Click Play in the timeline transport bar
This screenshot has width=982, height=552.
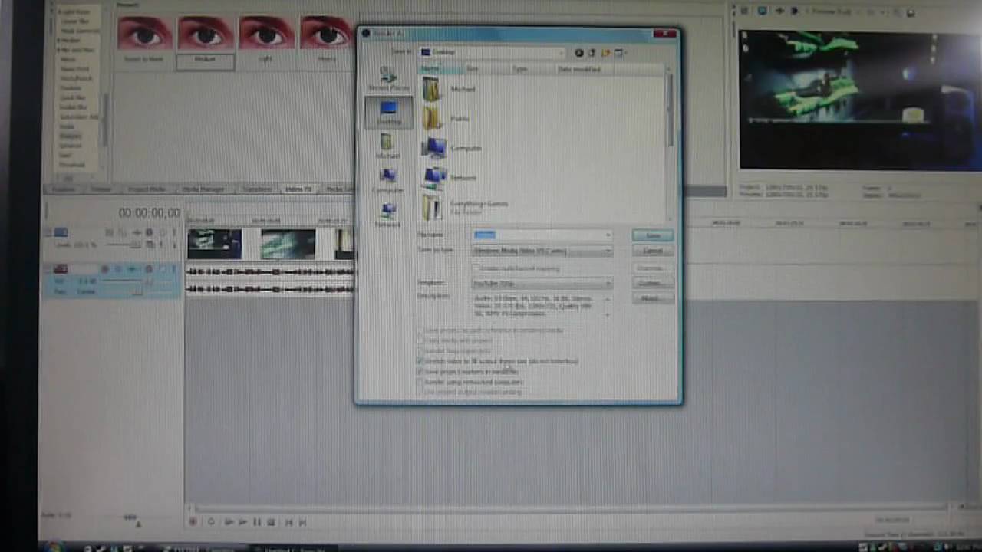[243, 522]
